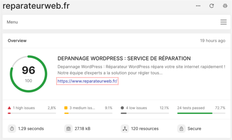232x140 pixels.
Task: Open the three-dot more options menu
Action: tap(198, 6)
